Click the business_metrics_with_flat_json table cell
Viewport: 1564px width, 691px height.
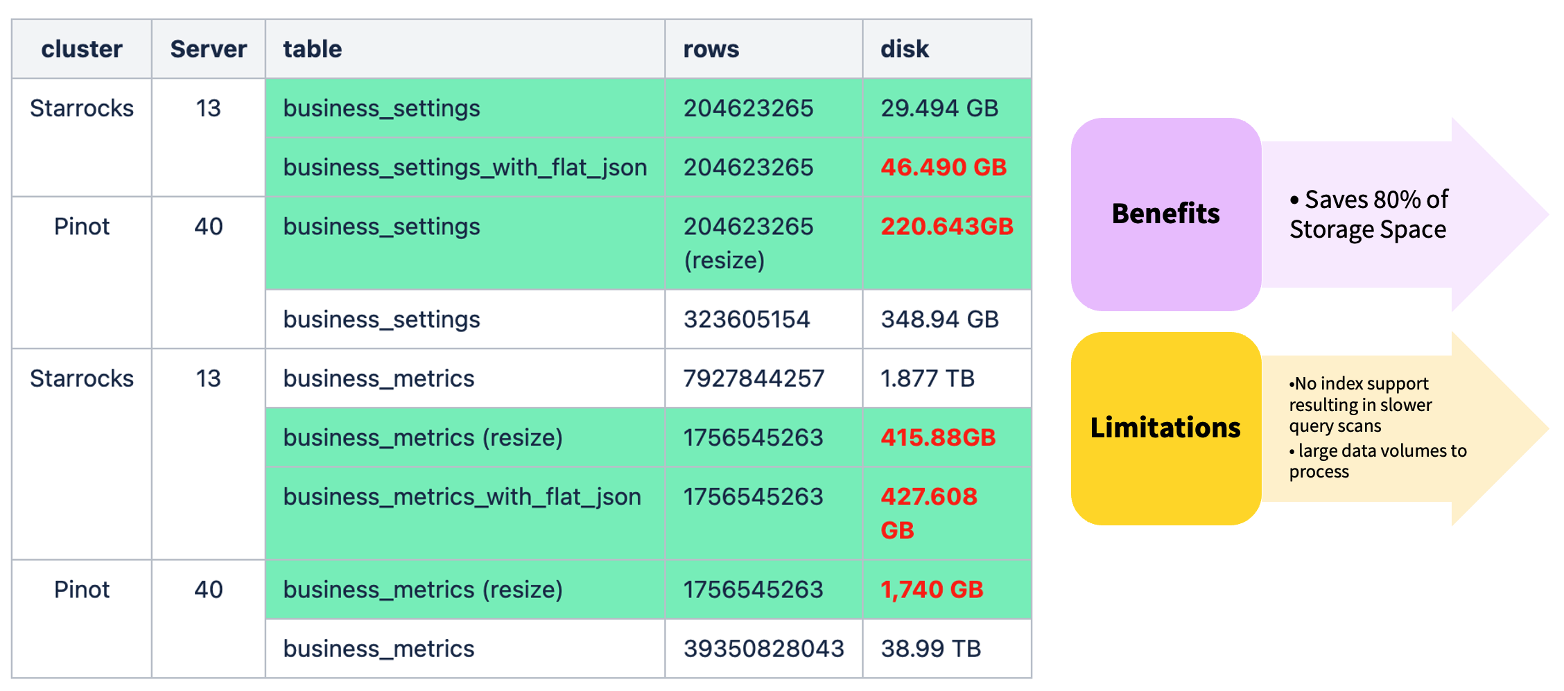pyautogui.click(x=462, y=497)
